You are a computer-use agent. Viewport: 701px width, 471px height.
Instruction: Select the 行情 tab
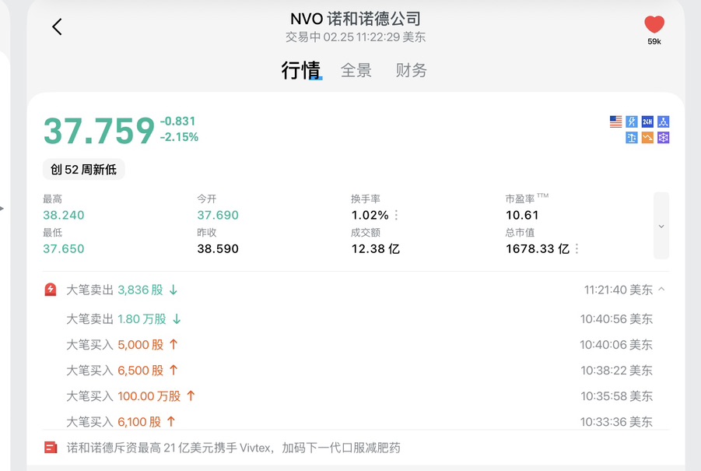point(300,71)
